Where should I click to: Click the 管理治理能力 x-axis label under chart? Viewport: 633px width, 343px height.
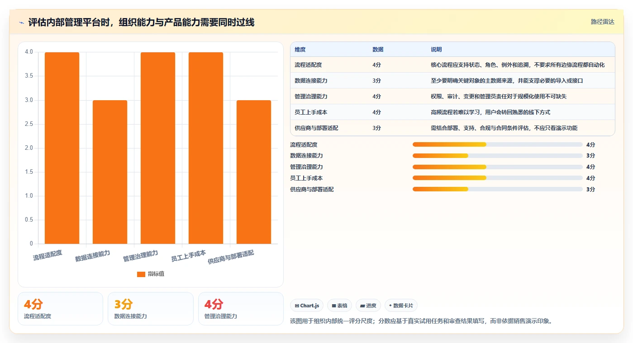(x=141, y=256)
